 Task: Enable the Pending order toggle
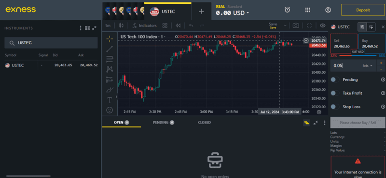pyautogui.click(x=335, y=79)
